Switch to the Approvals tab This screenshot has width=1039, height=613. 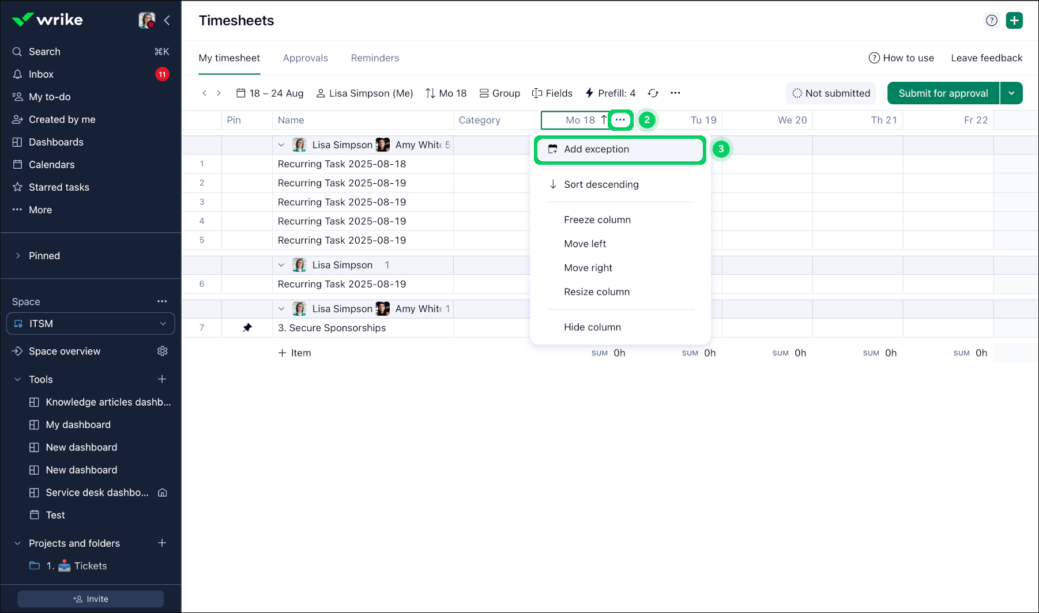coord(306,58)
